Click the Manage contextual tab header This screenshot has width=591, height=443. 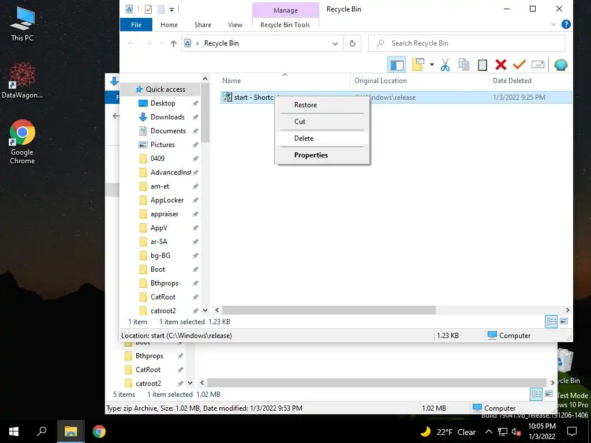point(285,10)
